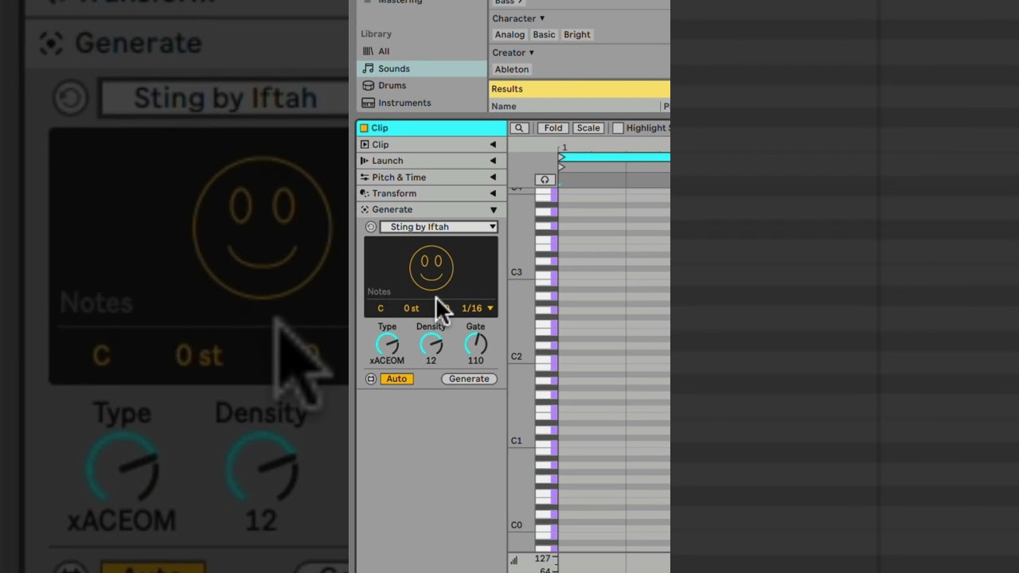1019x573 pixels.
Task: Click the Sounds music-note icon
Action: [x=368, y=68]
